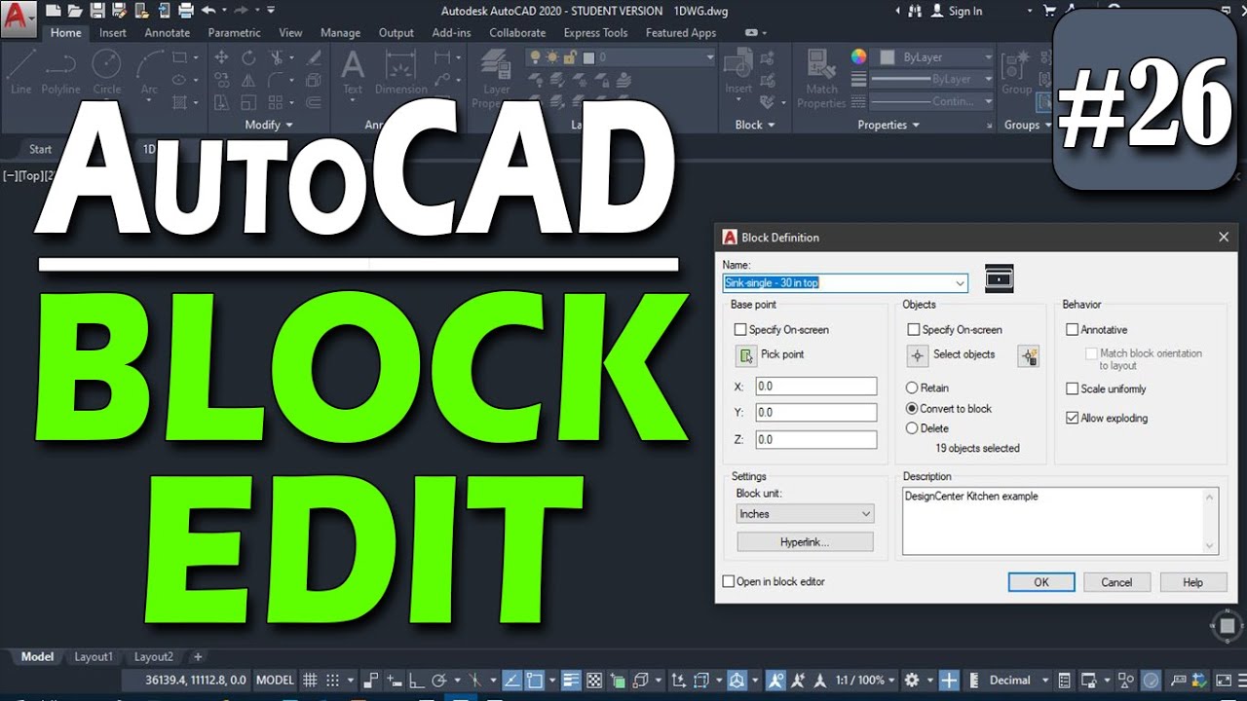Screen dimensions: 1247x701
Task: Click the Dimension tool in the ribbon
Action: (x=400, y=72)
